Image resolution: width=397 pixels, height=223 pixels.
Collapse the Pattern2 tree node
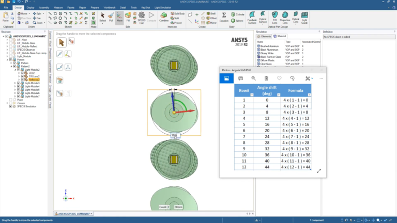[11, 66]
